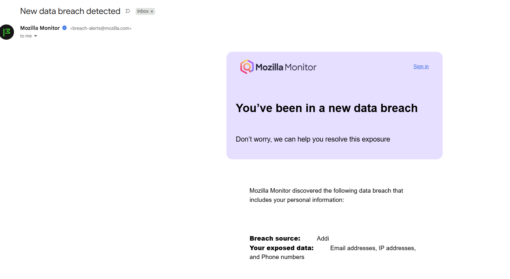
Task: Click the 'Breach source:' label
Action: 275,238
